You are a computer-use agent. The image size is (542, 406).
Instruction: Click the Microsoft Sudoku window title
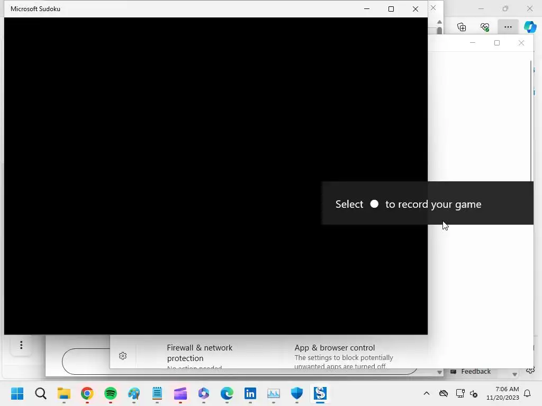35,9
